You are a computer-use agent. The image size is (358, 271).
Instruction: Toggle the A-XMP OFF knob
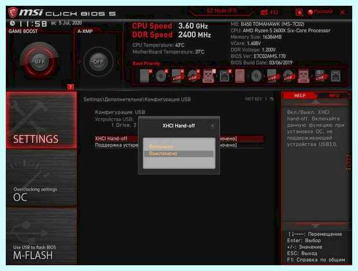tap(98, 62)
